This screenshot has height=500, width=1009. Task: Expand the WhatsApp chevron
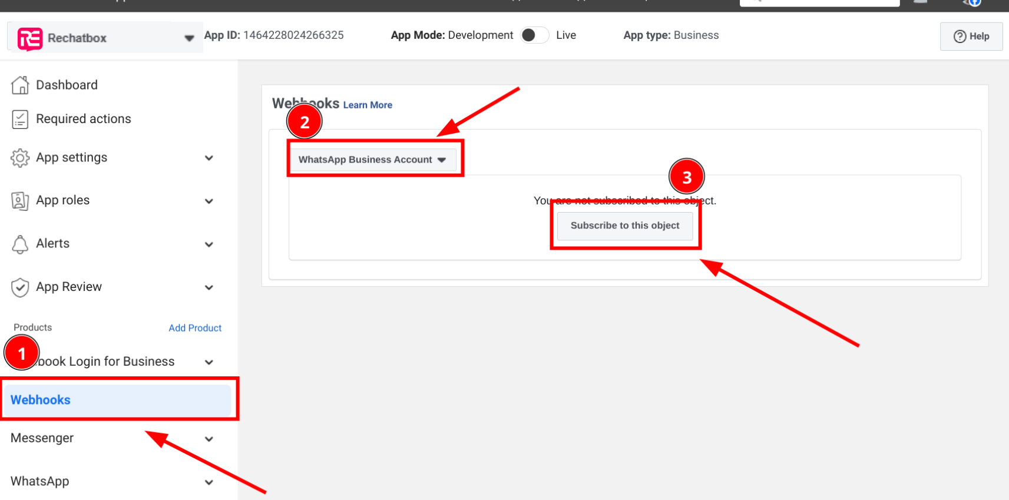pyautogui.click(x=209, y=482)
